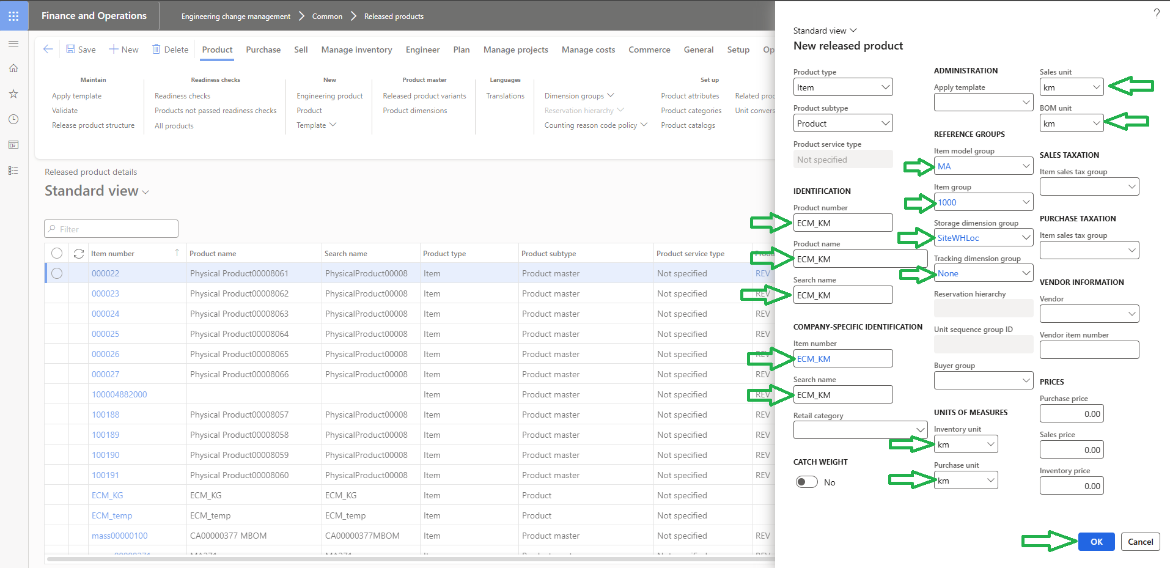
Task: Expand the Sales unit dropdown
Action: pos(1096,87)
